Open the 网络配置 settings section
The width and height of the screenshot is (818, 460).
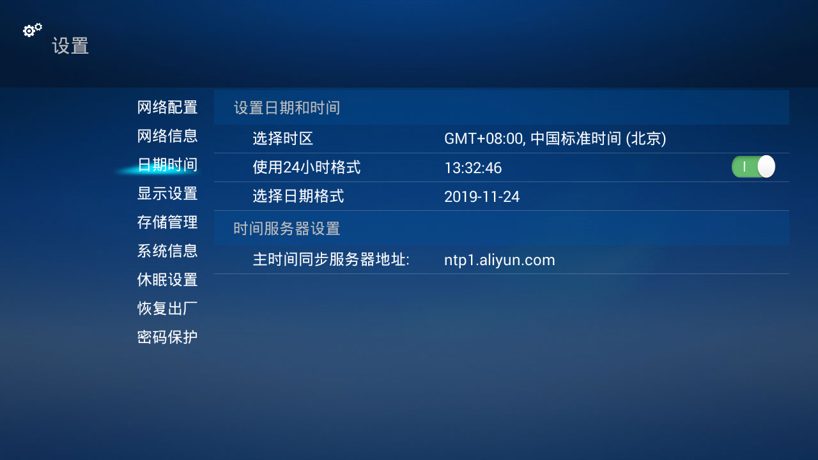pyautogui.click(x=167, y=107)
